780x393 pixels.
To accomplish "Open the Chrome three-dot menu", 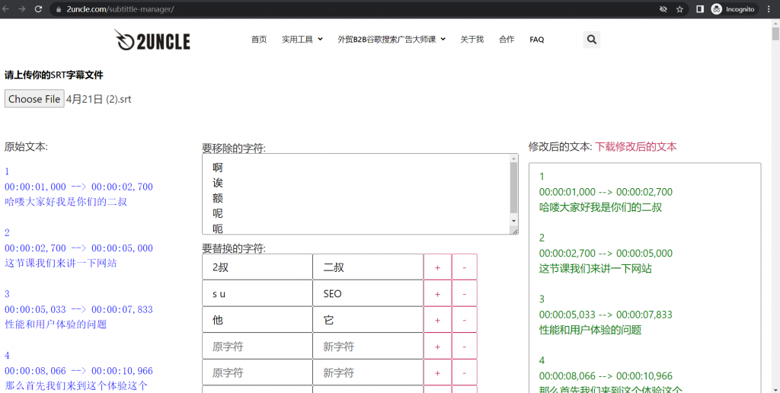I will tap(769, 9).
